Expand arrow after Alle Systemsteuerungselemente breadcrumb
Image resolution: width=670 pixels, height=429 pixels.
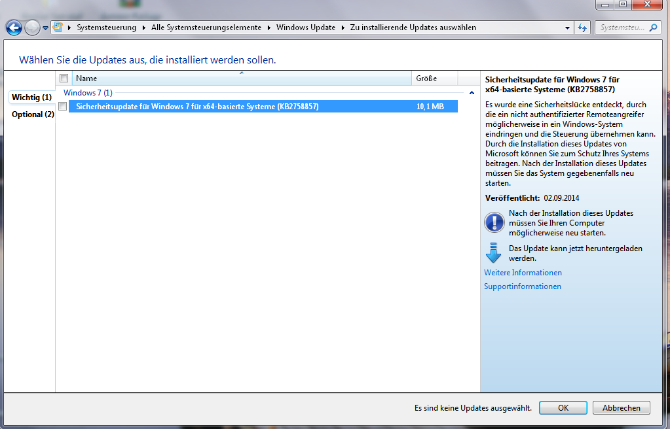click(269, 27)
